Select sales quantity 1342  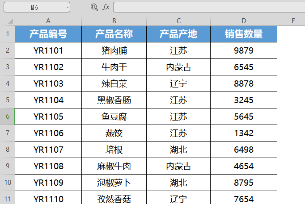point(244,133)
